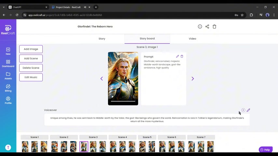Click the ReelCraft logo in sidebar
278x156 pixels.
coord(8,30)
